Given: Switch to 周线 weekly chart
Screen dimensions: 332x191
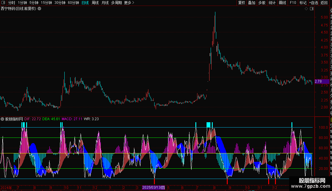Looking at the screenshot, I should (x=95, y=3).
